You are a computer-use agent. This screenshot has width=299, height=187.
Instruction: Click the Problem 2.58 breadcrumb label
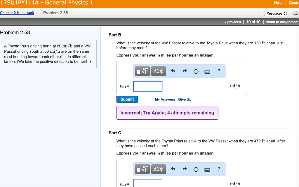click(x=55, y=13)
